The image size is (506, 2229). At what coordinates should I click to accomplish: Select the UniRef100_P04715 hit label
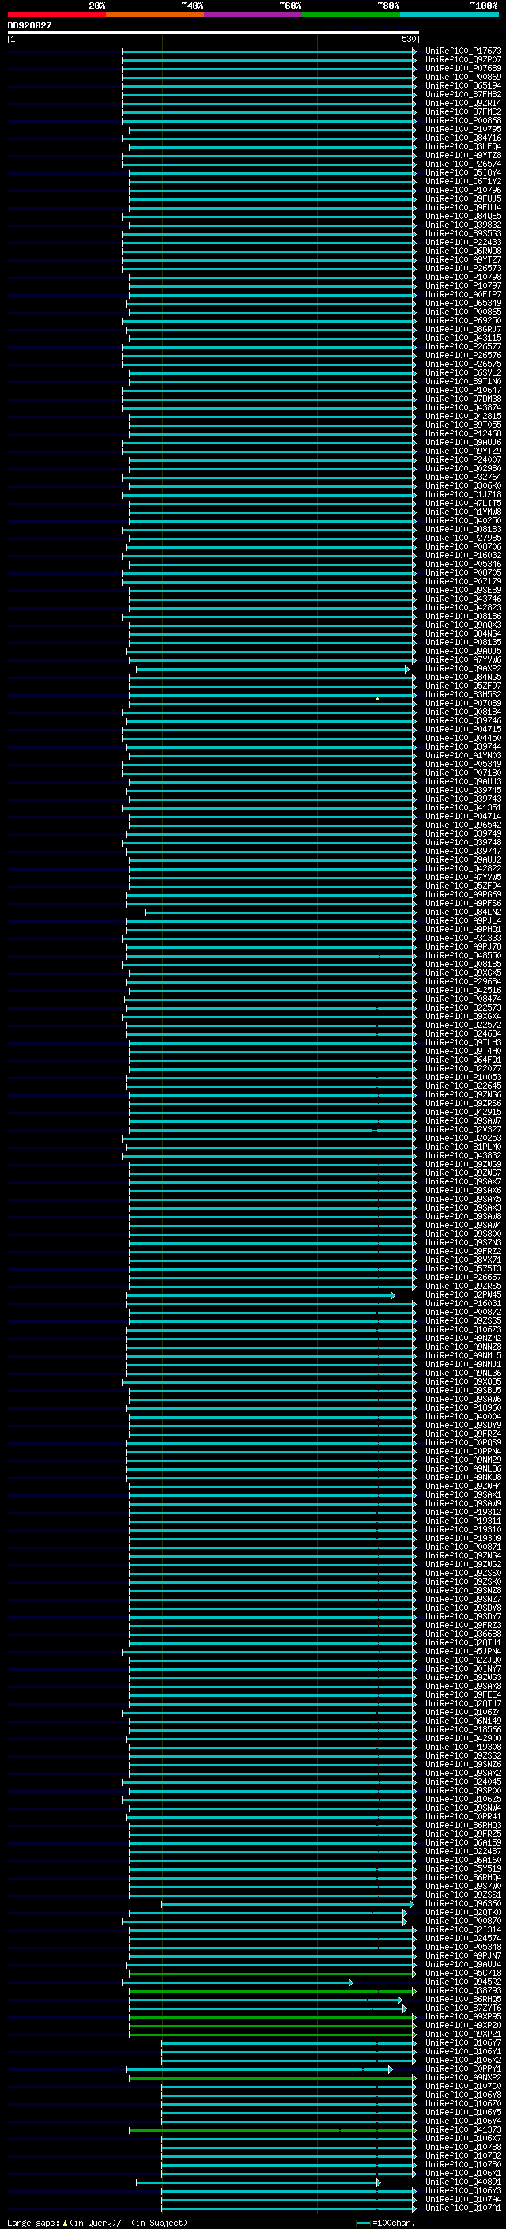(463, 730)
